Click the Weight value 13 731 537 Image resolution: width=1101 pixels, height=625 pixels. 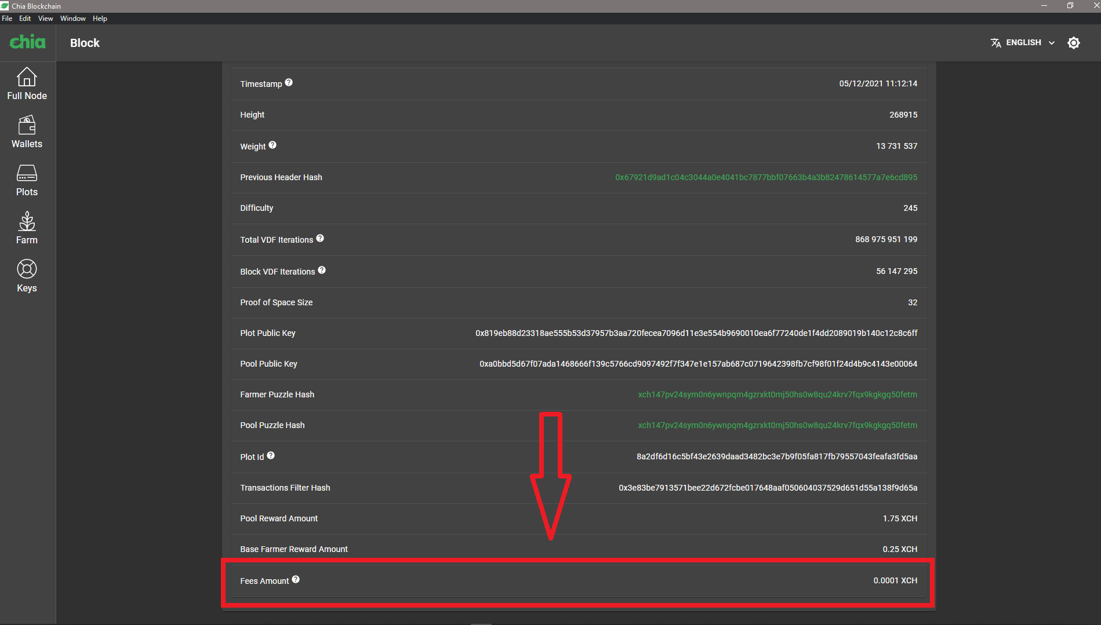(896, 146)
